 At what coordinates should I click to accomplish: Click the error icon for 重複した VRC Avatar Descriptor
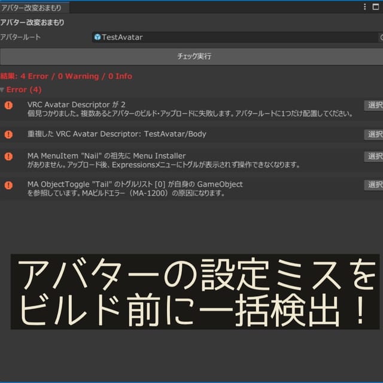(8, 134)
